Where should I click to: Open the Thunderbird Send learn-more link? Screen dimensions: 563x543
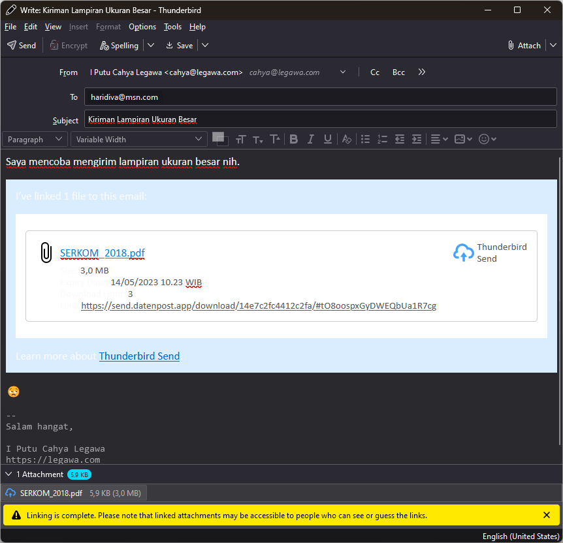coord(139,356)
